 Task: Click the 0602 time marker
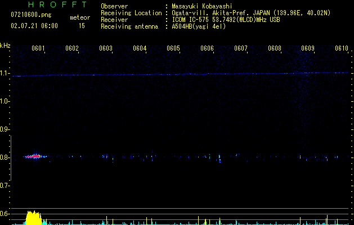pyautogui.click(x=72, y=48)
